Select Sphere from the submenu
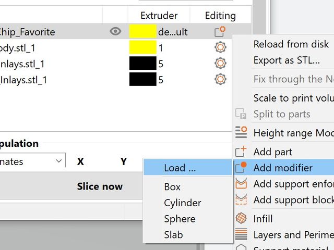 coord(180,219)
